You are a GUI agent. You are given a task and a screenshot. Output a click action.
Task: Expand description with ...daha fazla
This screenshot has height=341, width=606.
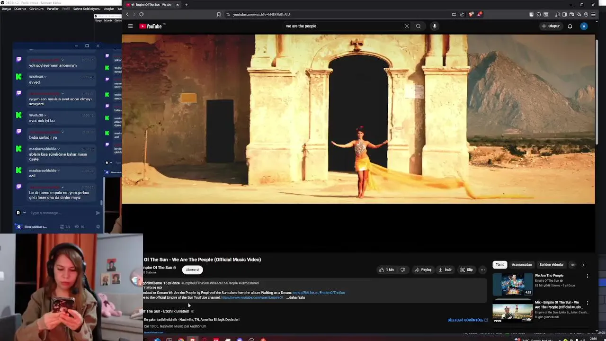coord(296,297)
